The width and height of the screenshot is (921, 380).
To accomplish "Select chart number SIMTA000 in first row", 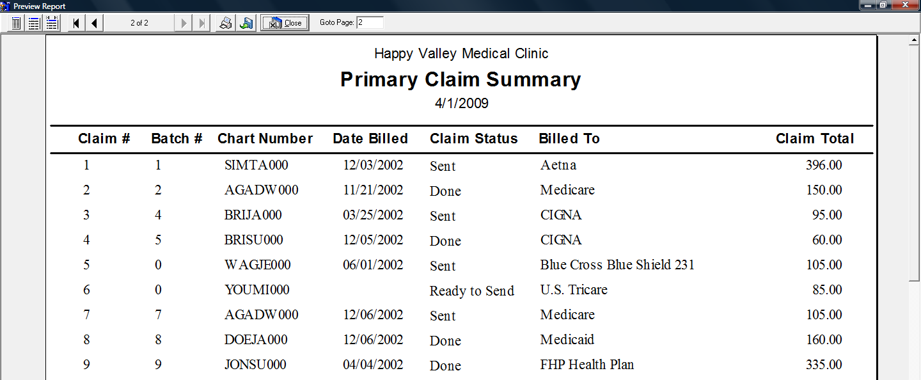I will click(256, 165).
